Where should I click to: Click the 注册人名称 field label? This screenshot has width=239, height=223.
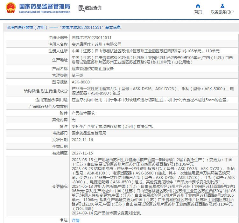click(x=58, y=44)
